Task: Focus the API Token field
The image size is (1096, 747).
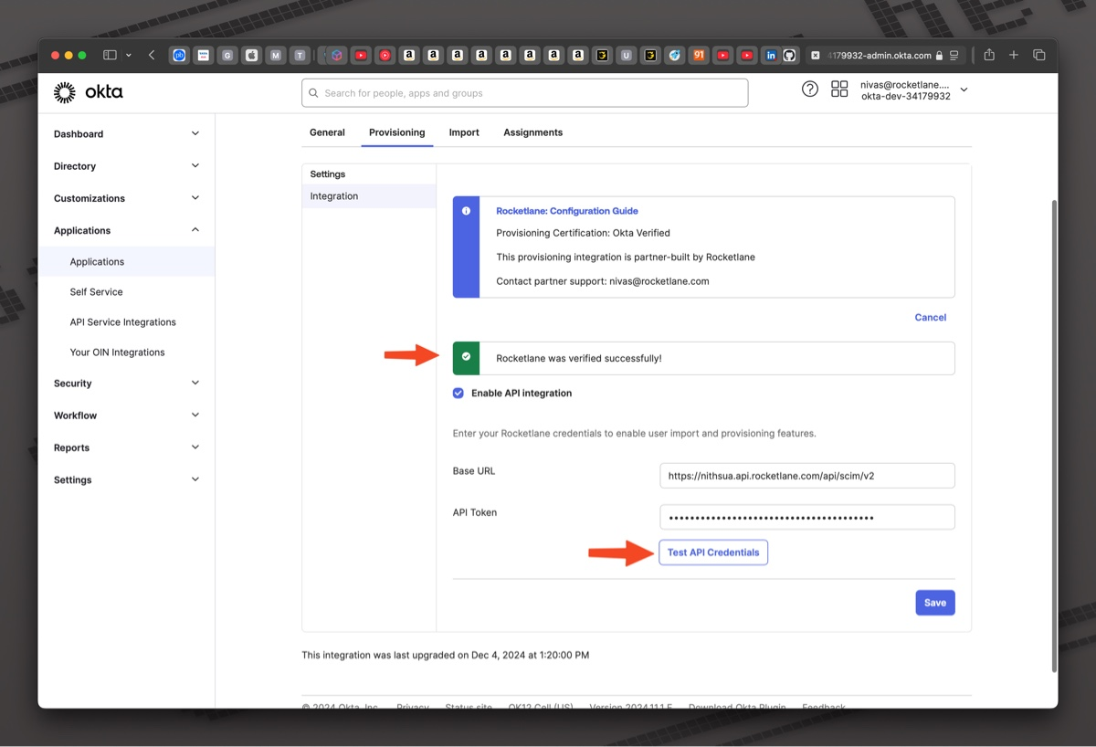Action: tap(807, 517)
